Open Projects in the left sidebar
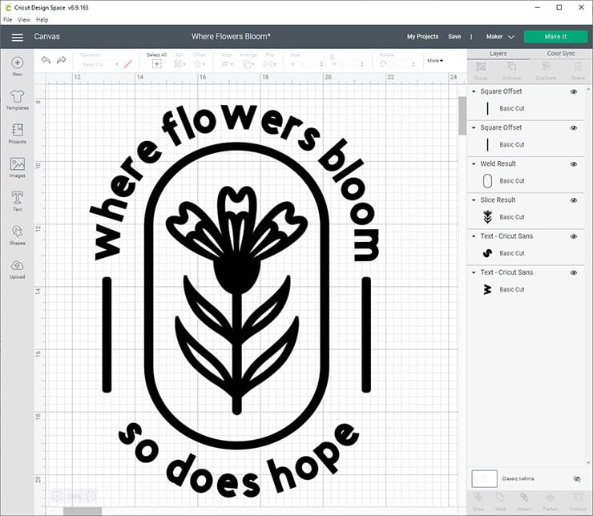Image resolution: width=593 pixels, height=516 pixels. tap(17, 134)
